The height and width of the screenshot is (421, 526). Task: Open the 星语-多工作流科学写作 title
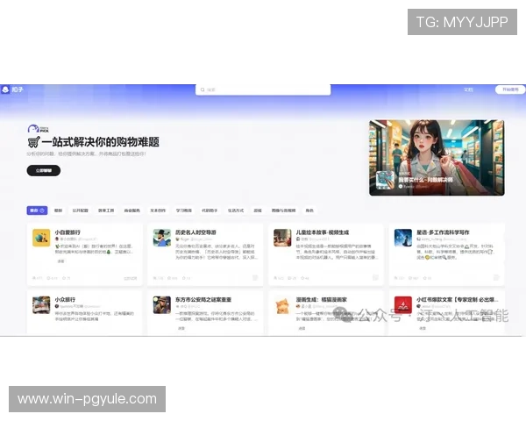pos(443,232)
